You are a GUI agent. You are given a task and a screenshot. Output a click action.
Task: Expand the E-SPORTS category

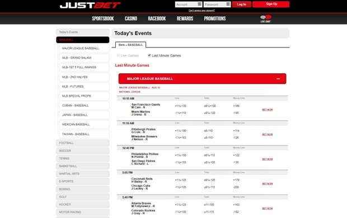coord(82,181)
